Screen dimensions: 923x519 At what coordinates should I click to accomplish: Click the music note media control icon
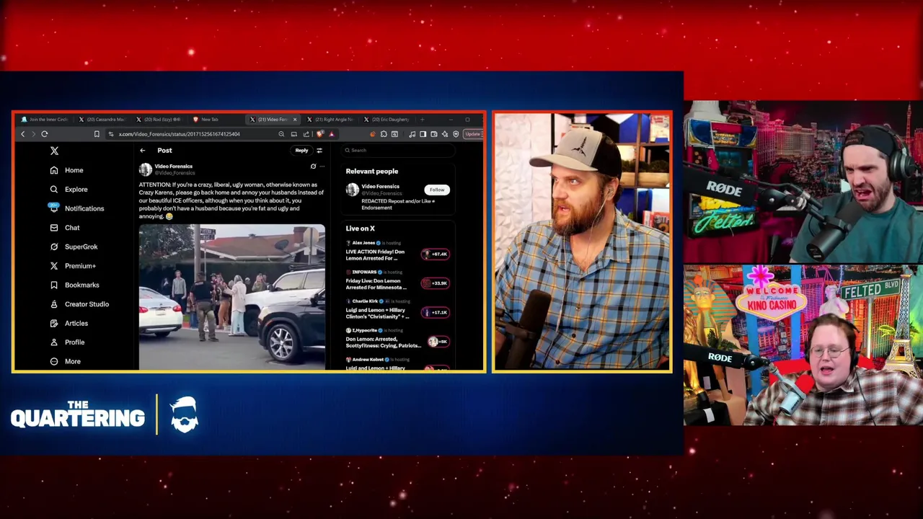412,134
